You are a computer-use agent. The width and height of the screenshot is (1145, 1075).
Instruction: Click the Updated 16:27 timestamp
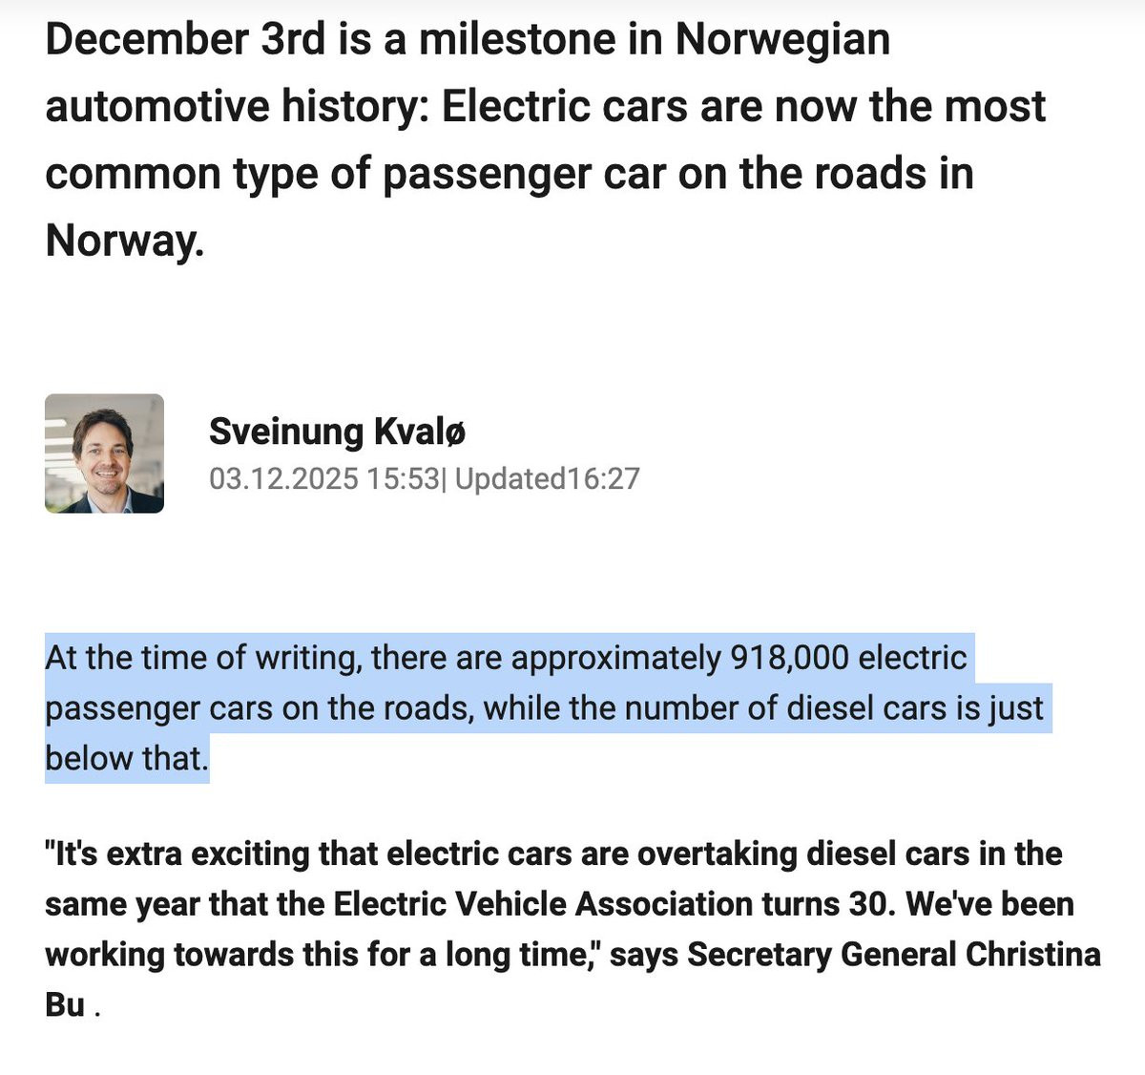point(547,478)
